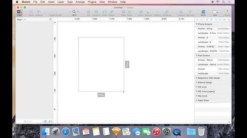Select the Edit tool icon in the toolbar
The height and width of the screenshot is (138, 247).
click(x=88, y=12)
